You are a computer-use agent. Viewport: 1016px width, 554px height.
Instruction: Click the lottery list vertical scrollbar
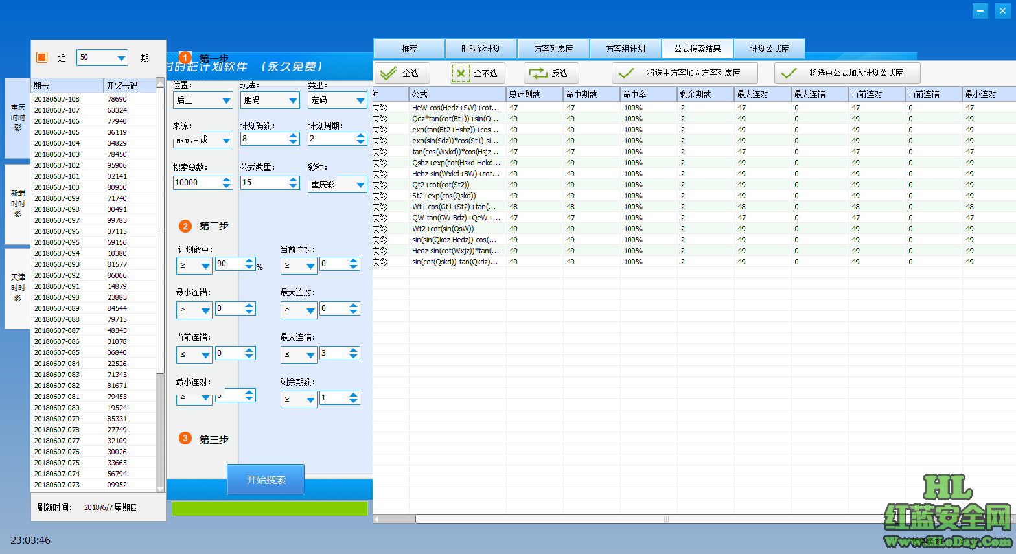click(160, 285)
